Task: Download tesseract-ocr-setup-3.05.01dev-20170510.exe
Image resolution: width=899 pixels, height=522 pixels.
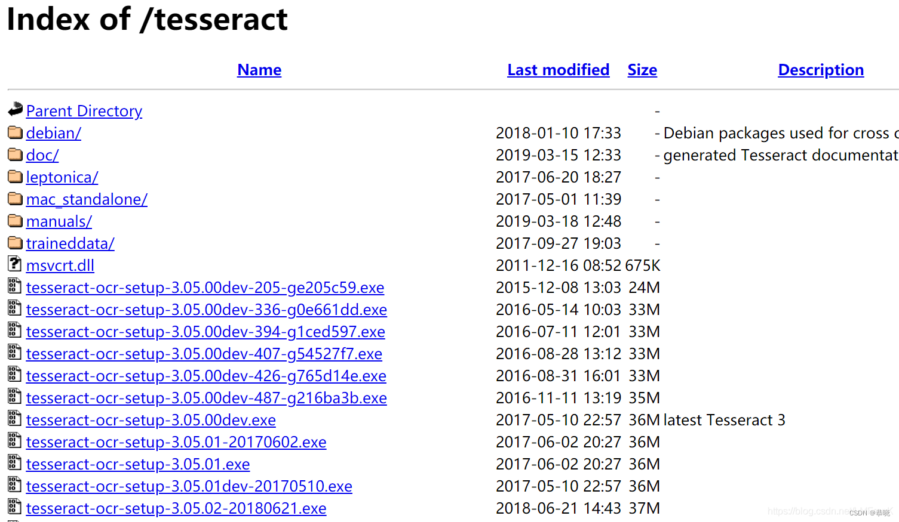Action: pos(189,486)
